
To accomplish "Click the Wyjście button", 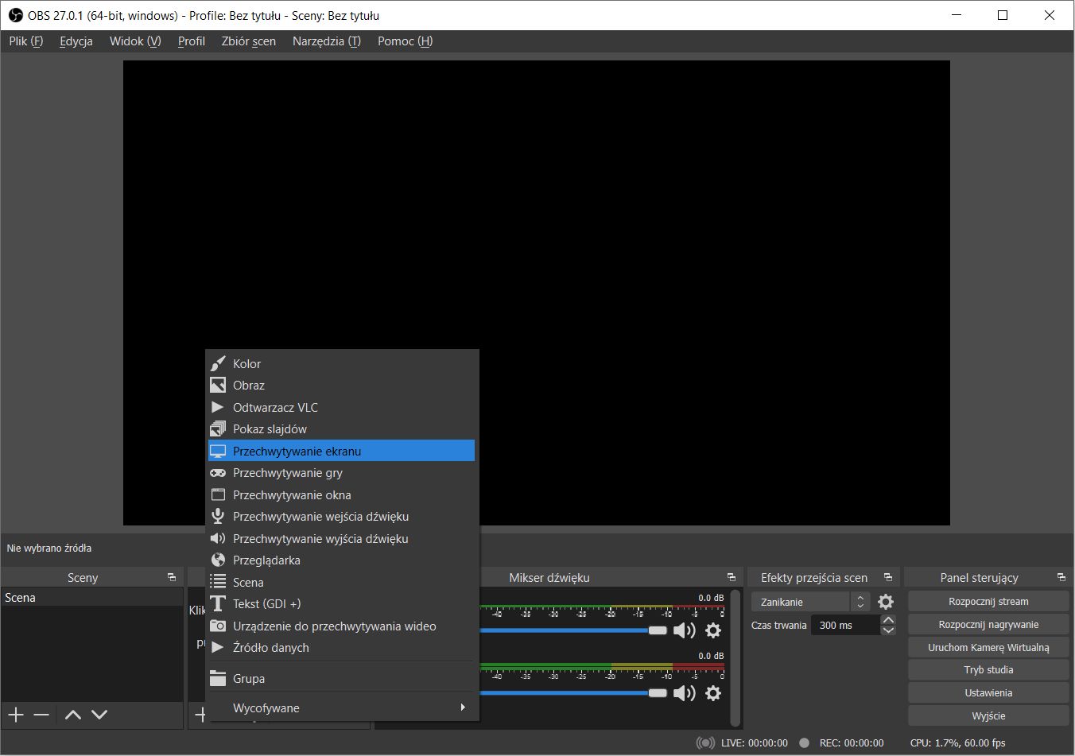I will point(988,715).
